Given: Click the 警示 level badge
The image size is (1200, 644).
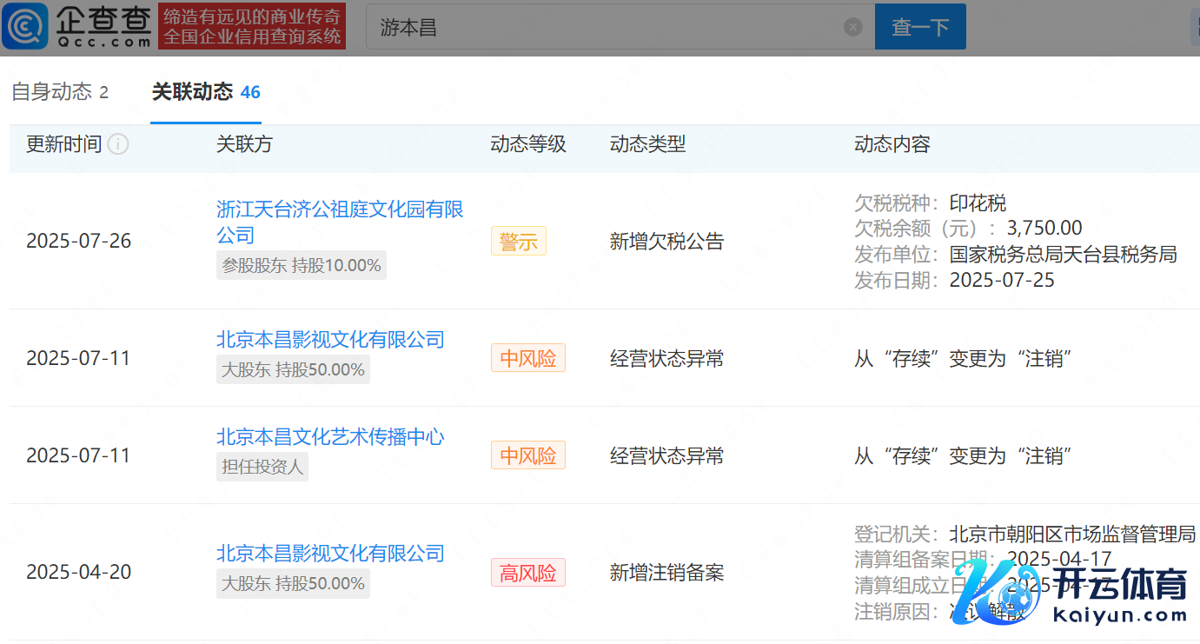Looking at the screenshot, I should (x=519, y=242).
